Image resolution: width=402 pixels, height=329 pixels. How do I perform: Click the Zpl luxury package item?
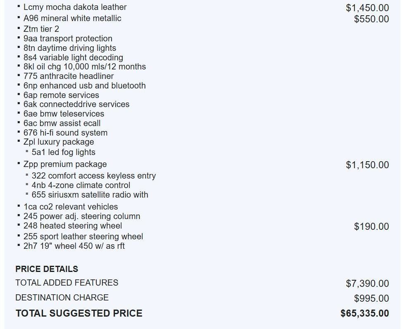[x=59, y=142]
